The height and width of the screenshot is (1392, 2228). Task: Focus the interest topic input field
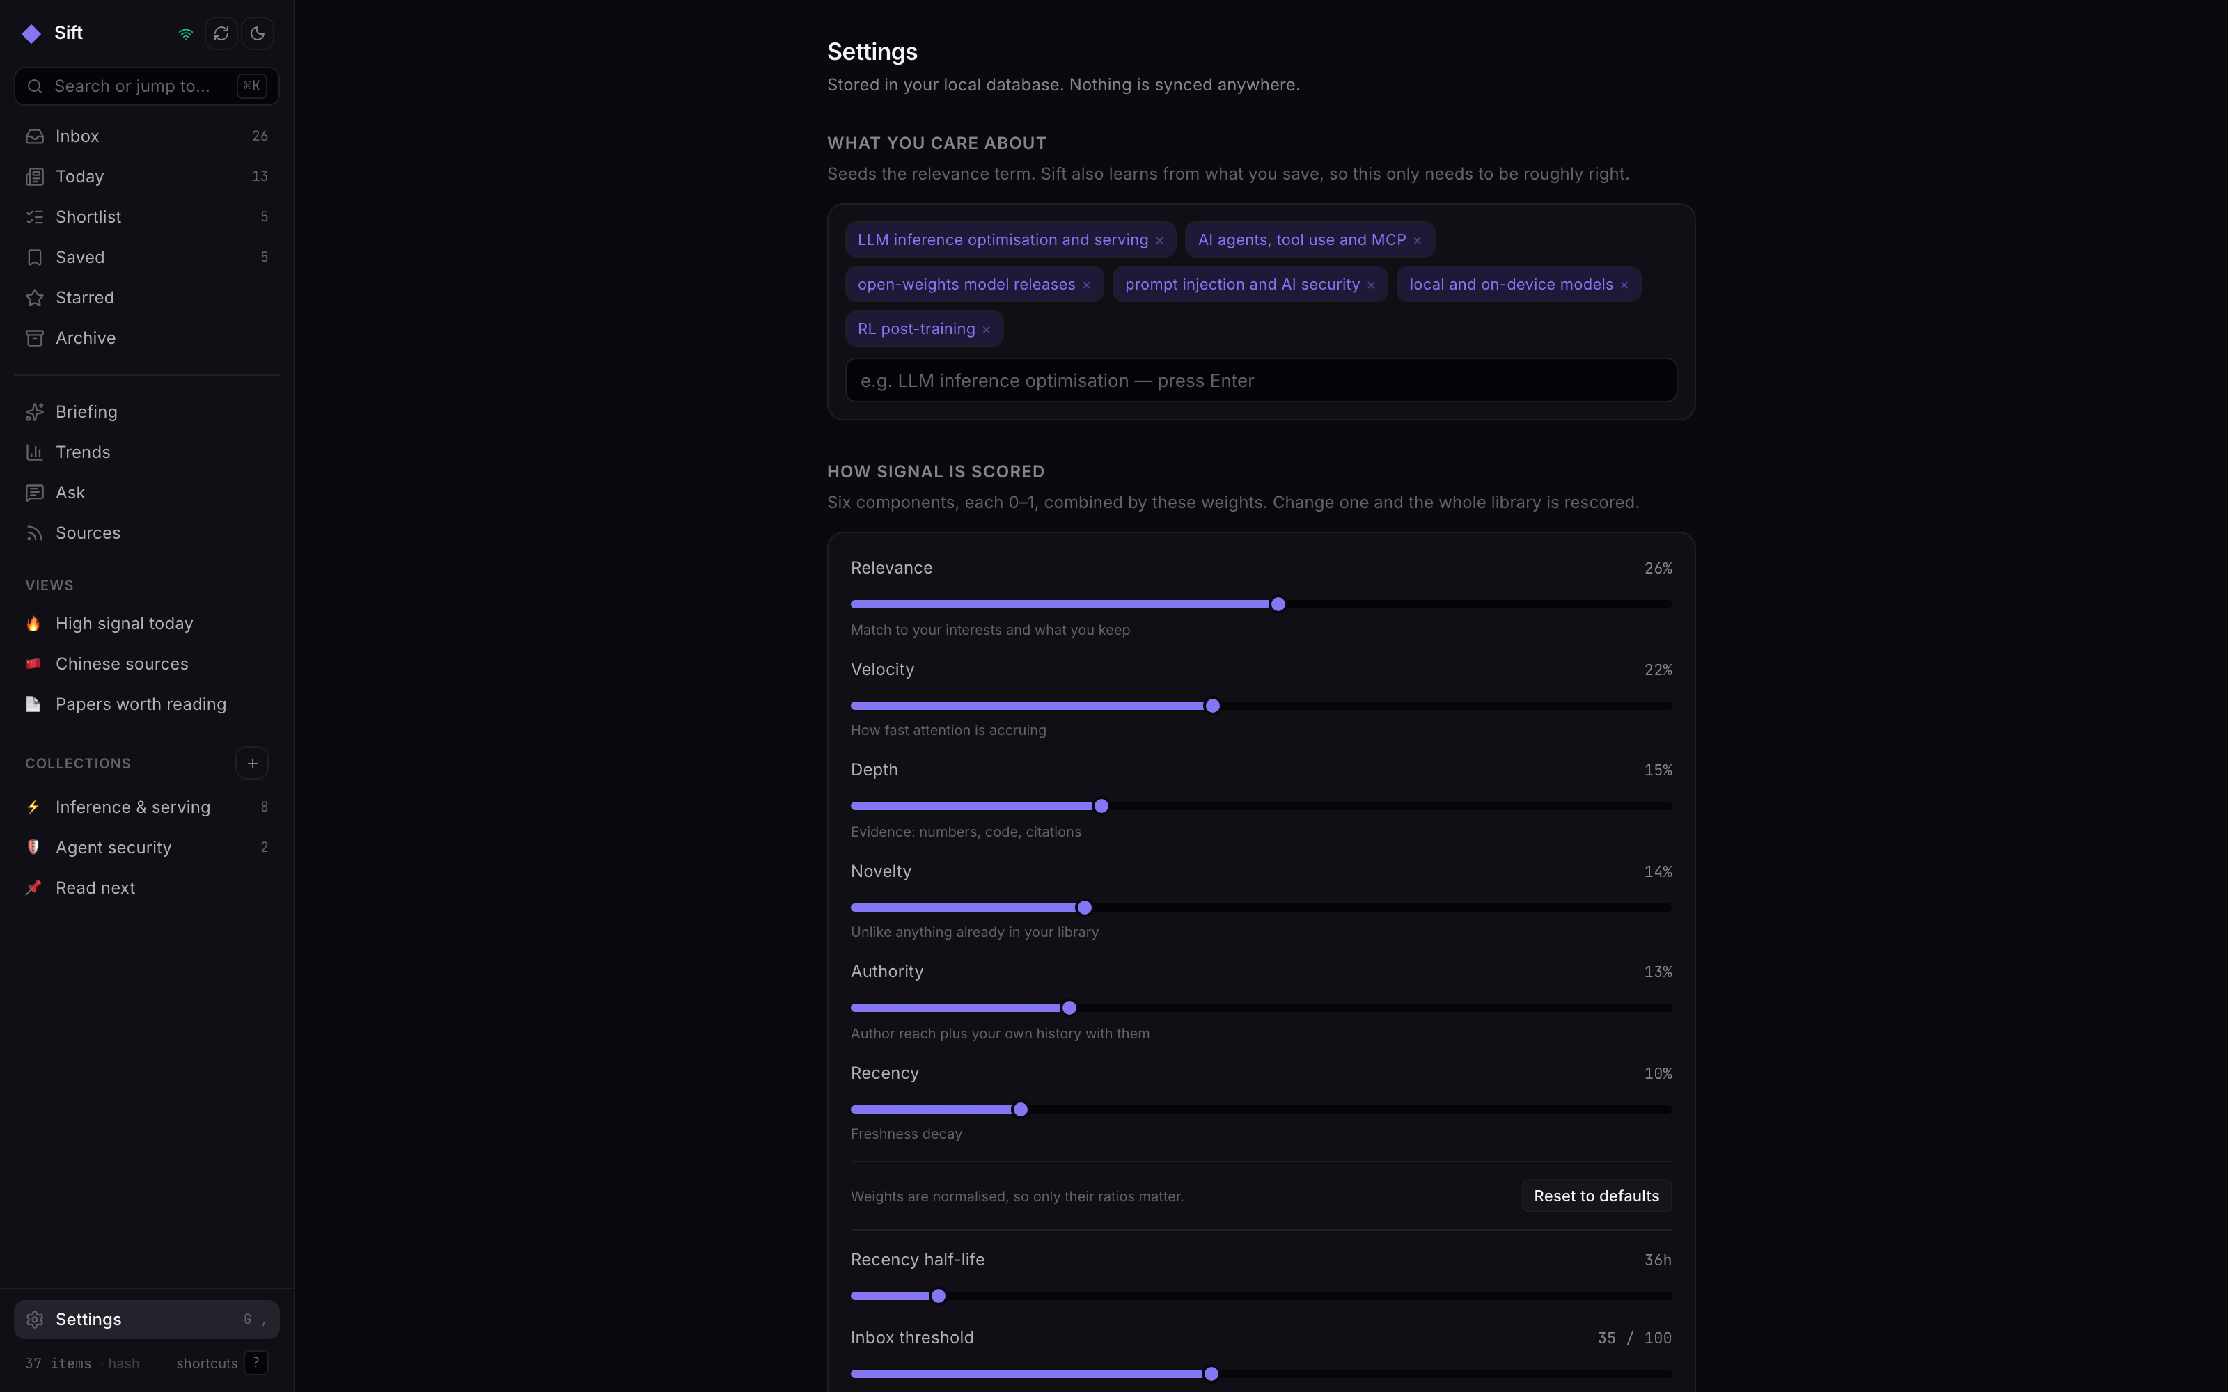(x=1260, y=380)
